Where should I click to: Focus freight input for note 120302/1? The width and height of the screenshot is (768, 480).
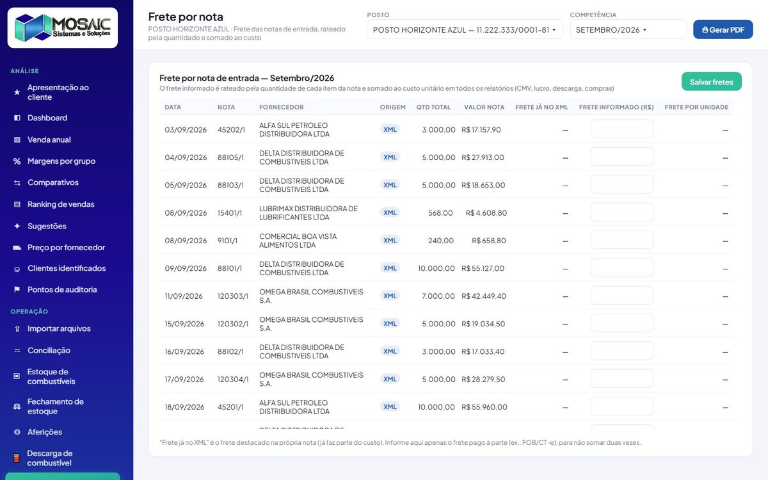pos(622,323)
